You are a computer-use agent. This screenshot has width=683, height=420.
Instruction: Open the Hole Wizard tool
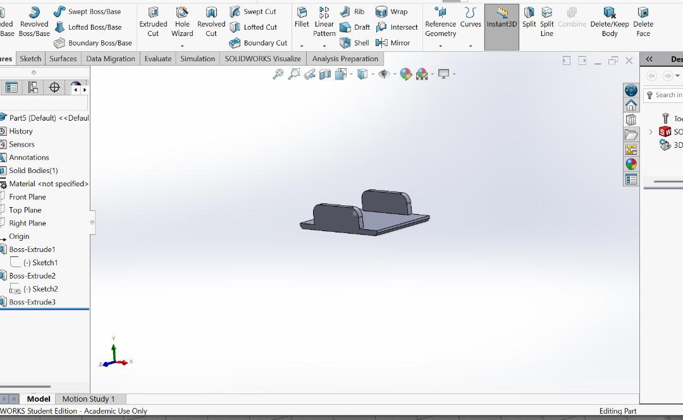tap(182, 21)
